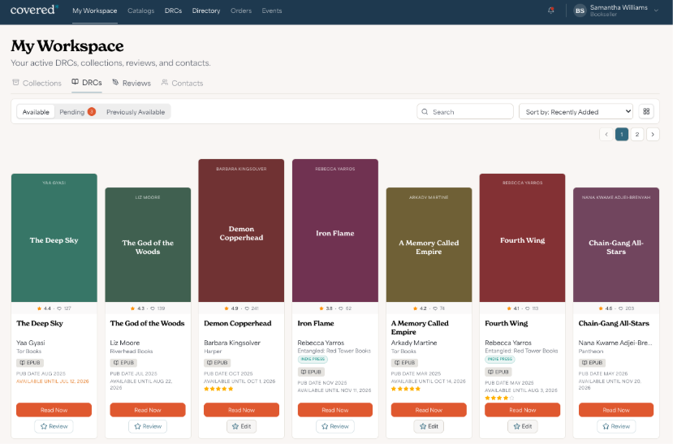Open the Orders nav item
The image size is (673, 444).
click(241, 11)
